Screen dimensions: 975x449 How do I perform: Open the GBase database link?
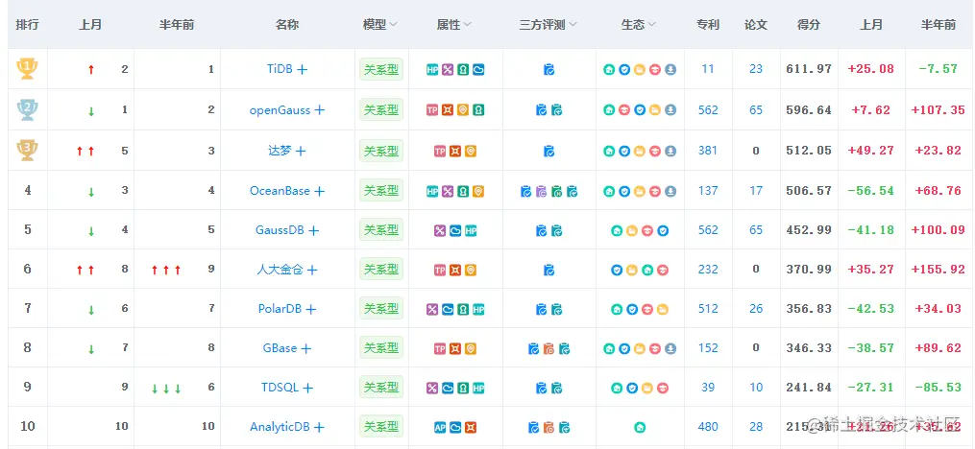(280, 348)
